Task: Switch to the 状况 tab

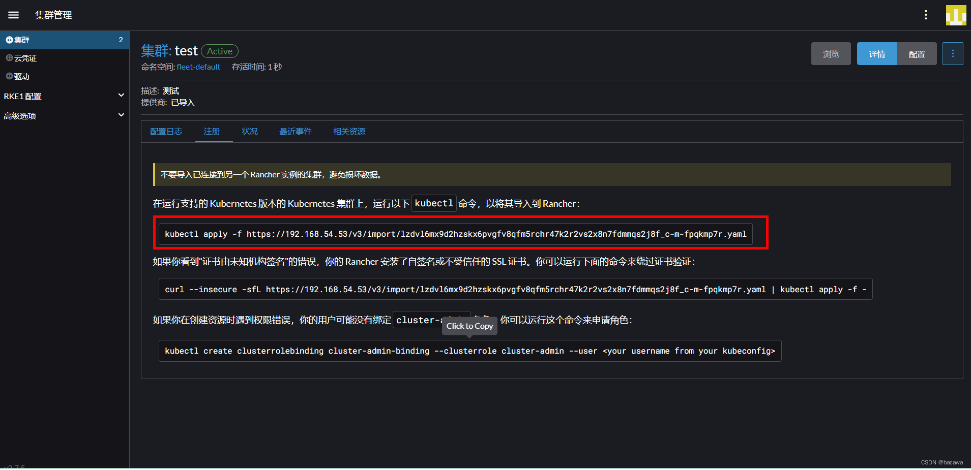Action: (250, 132)
